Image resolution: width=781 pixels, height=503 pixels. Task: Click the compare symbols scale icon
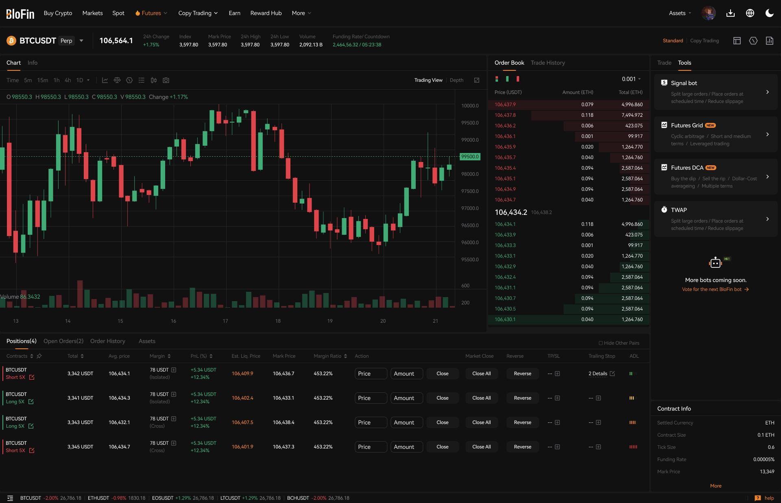click(x=117, y=80)
